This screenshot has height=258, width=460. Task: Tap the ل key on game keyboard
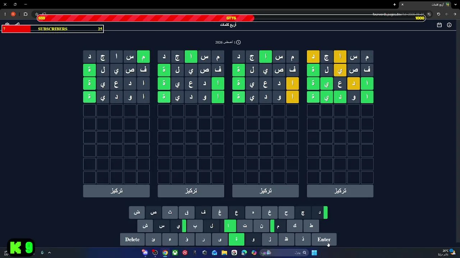pos(212,226)
